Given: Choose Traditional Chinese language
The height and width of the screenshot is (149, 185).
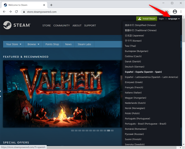Looking at the screenshot, I should coord(141,30).
